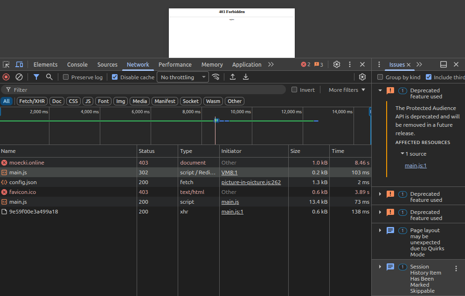Export HAR with download icon
Image resolution: width=465 pixels, height=296 pixels.
pyautogui.click(x=246, y=77)
